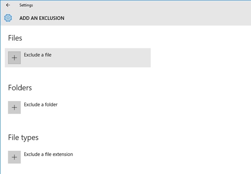
Task: Click the gray header bar beside 'ADD AN EXCLUSION'
Action: [x=157, y=18]
